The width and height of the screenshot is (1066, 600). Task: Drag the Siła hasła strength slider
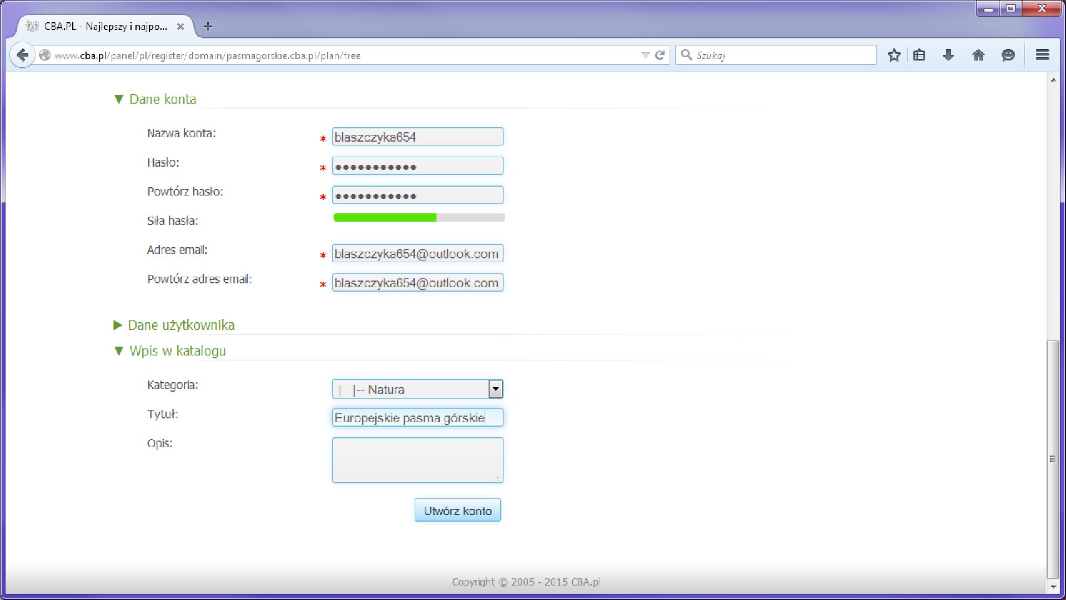pyautogui.click(x=418, y=217)
